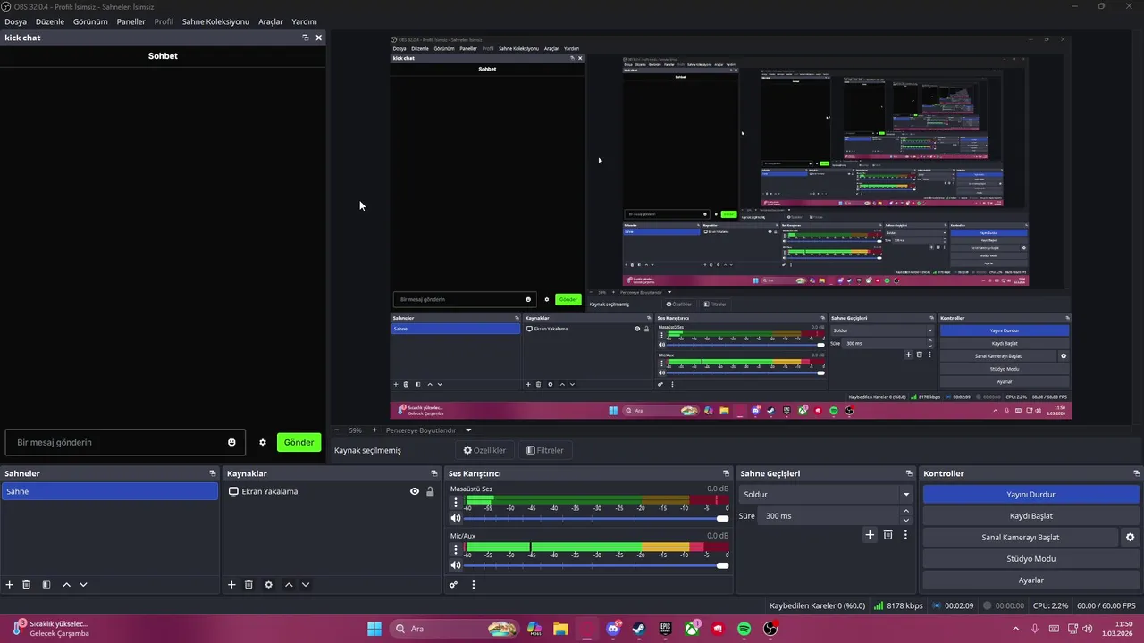
Task: Float the Ses Karıştırıcı dock panel
Action: coord(727,473)
